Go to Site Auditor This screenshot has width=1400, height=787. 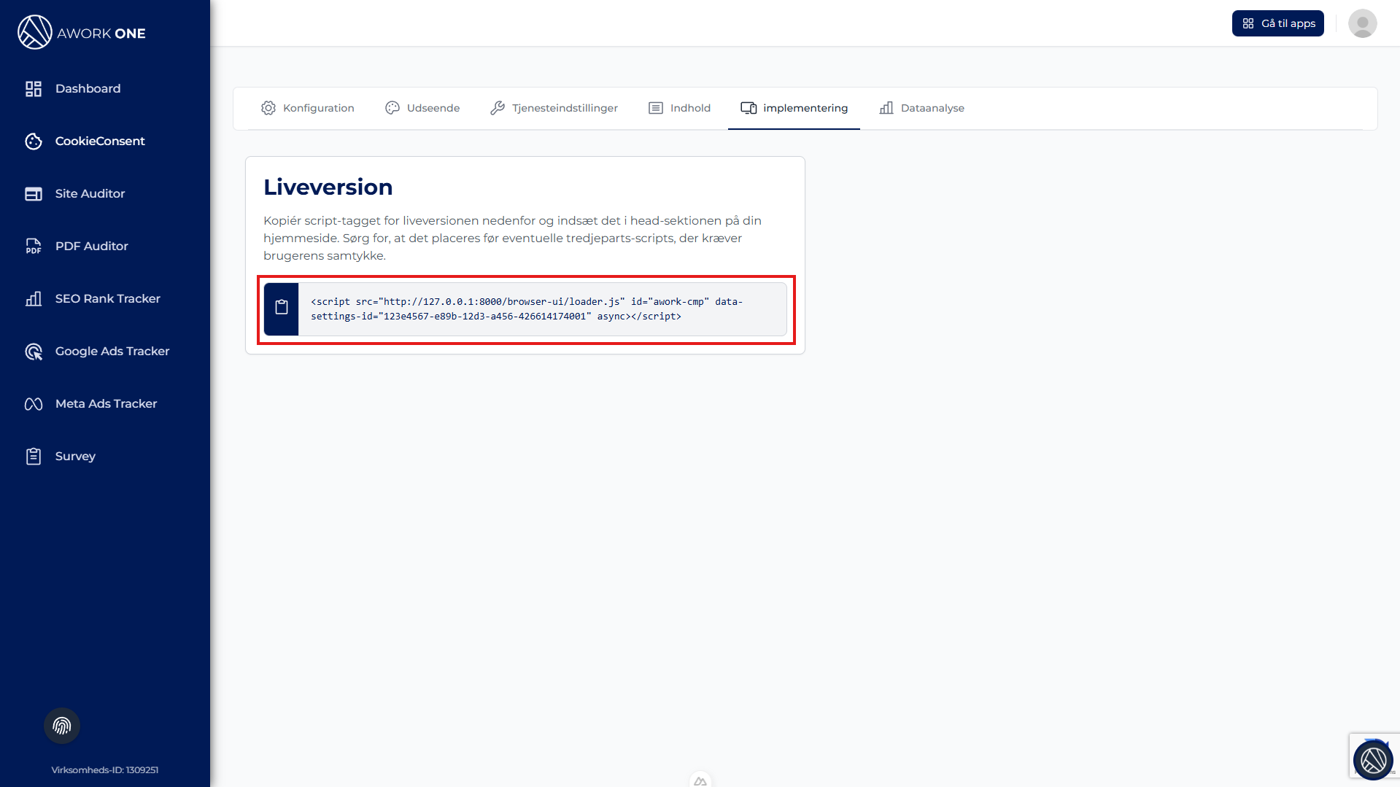point(90,194)
